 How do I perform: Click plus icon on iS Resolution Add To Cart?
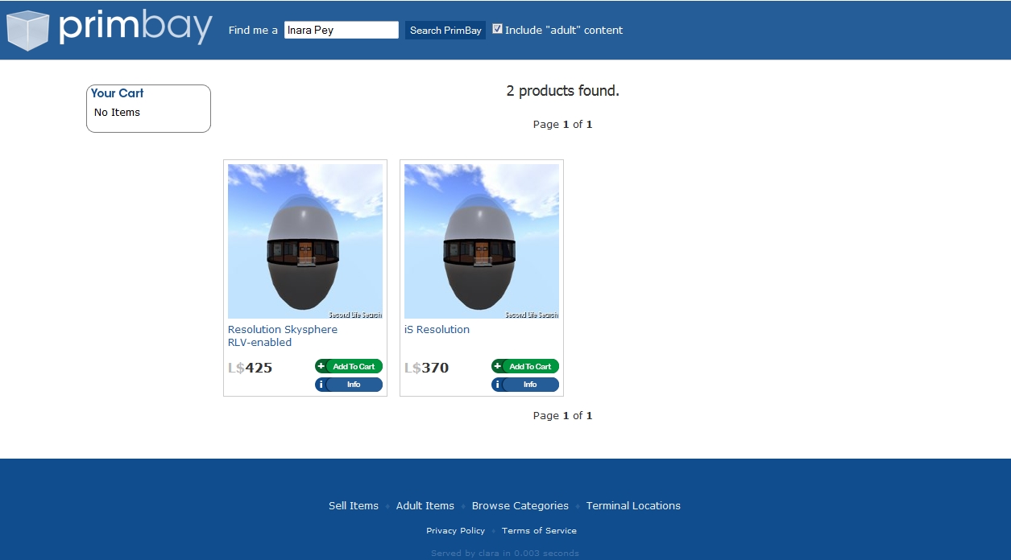coord(498,366)
